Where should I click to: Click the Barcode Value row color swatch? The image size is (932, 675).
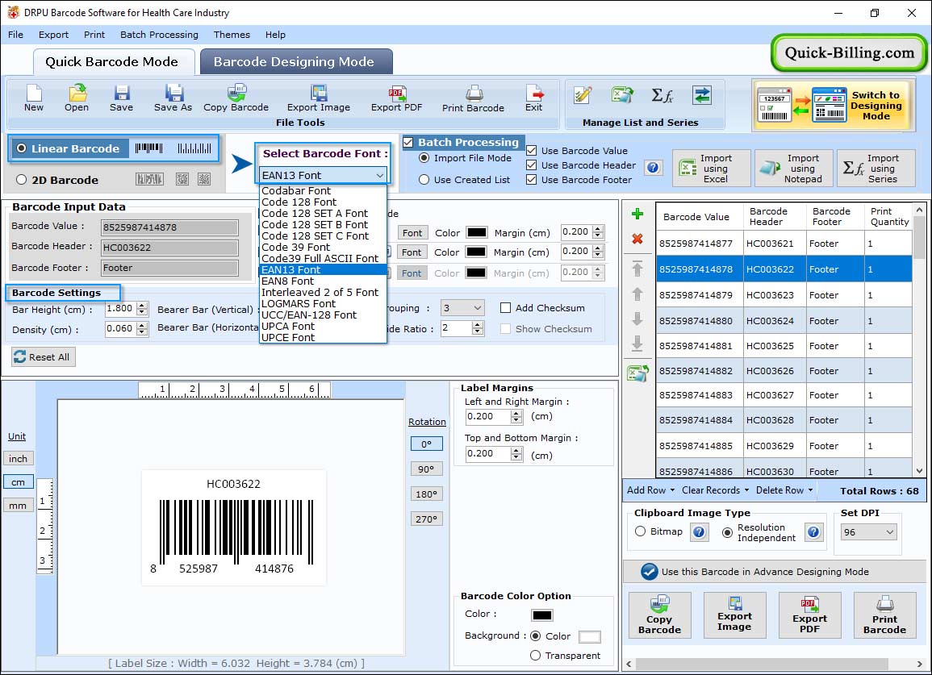click(x=476, y=232)
